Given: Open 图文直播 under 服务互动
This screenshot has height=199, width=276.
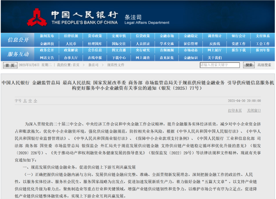Looking at the screenshot, I should 119,50.
